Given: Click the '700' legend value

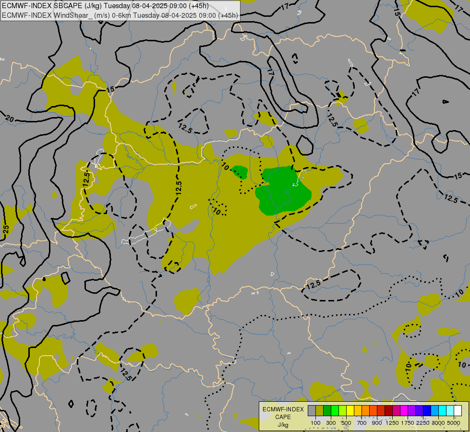Looking at the screenshot, I should pos(362,423).
